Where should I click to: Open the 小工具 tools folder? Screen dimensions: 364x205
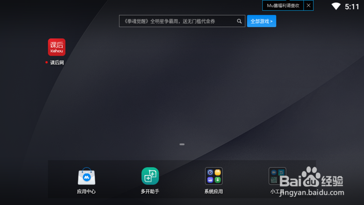(x=277, y=176)
